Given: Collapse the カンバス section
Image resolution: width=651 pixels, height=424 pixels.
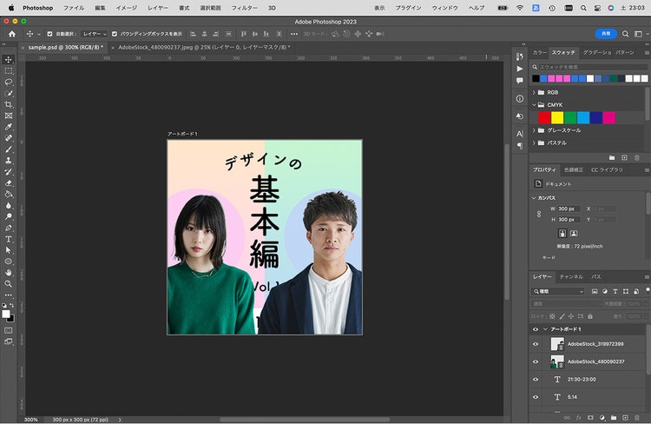Looking at the screenshot, I should click(534, 198).
